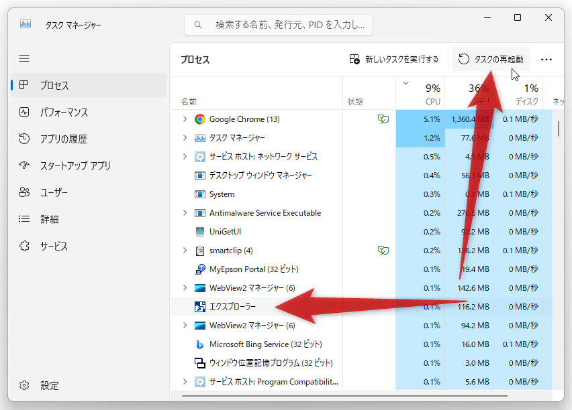Expand WebView2 マネージャー group using 142.6 MB
This screenshot has width=572, height=410.
click(185, 288)
